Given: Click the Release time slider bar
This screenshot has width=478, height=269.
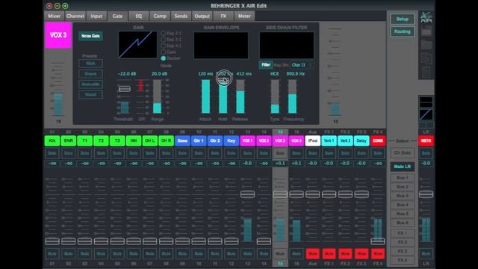Looking at the screenshot, I should (240, 96).
